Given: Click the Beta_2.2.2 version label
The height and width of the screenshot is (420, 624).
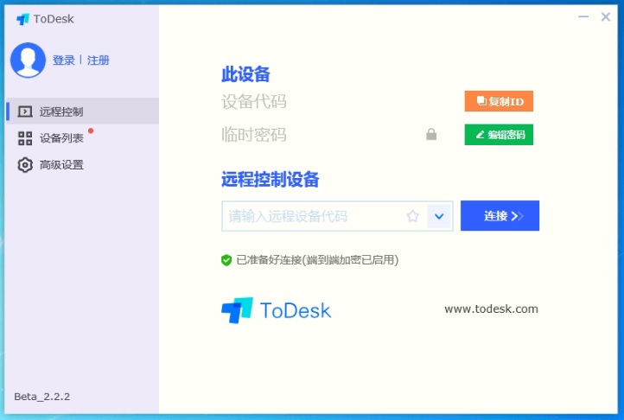Looking at the screenshot, I should 41,397.
